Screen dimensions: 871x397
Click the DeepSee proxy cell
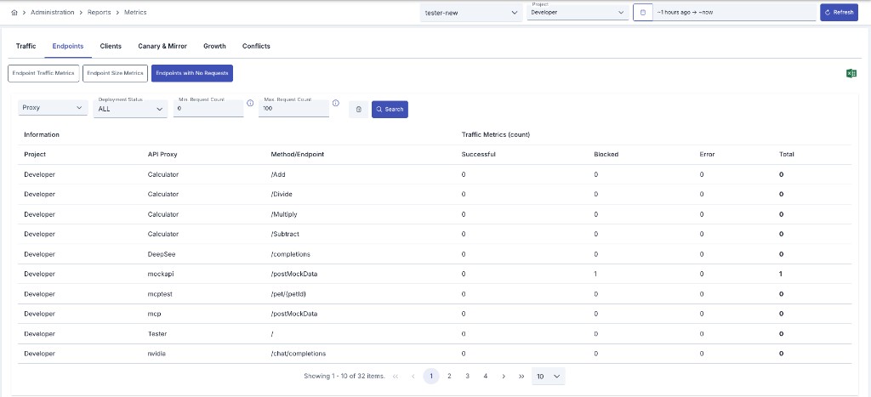162,254
